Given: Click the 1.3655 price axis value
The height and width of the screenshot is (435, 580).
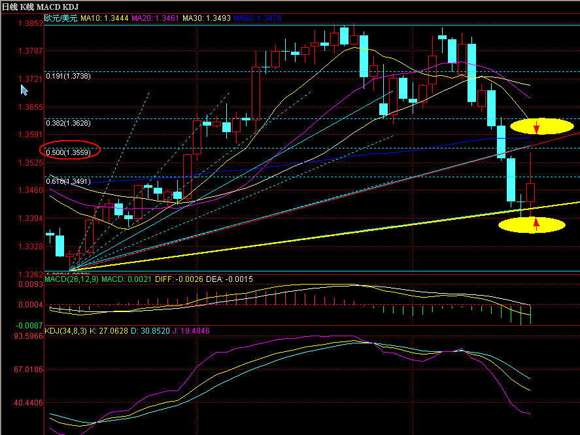Looking at the screenshot, I should click(31, 107).
